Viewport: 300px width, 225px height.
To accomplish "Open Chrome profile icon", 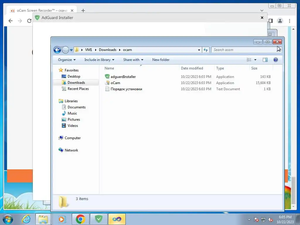I will [x=280, y=21].
